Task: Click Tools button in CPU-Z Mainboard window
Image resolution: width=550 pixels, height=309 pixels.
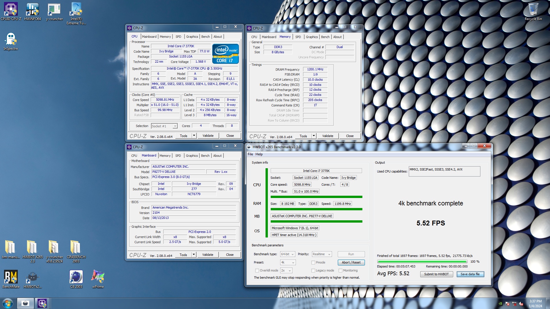Action: pyautogui.click(x=183, y=255)
